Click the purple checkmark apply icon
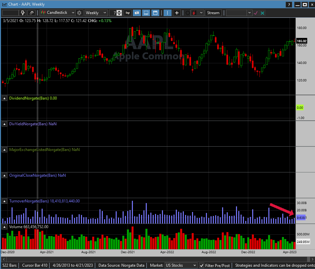 [256, 13]
